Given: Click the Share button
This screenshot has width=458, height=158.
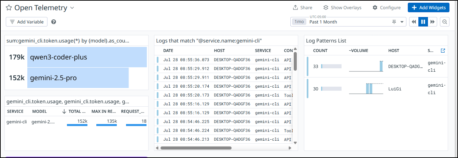Looking at the screenshot, I should pyautogui.click(x=303, y=7).
